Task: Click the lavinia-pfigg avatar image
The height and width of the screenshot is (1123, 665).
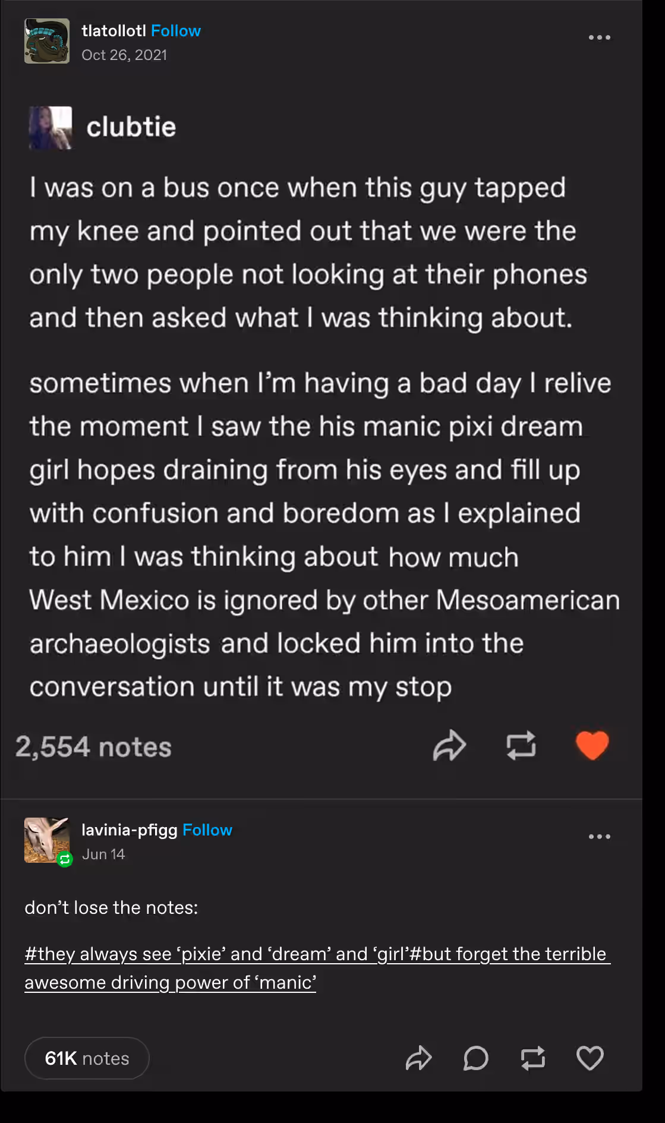Action: (47, 840)
